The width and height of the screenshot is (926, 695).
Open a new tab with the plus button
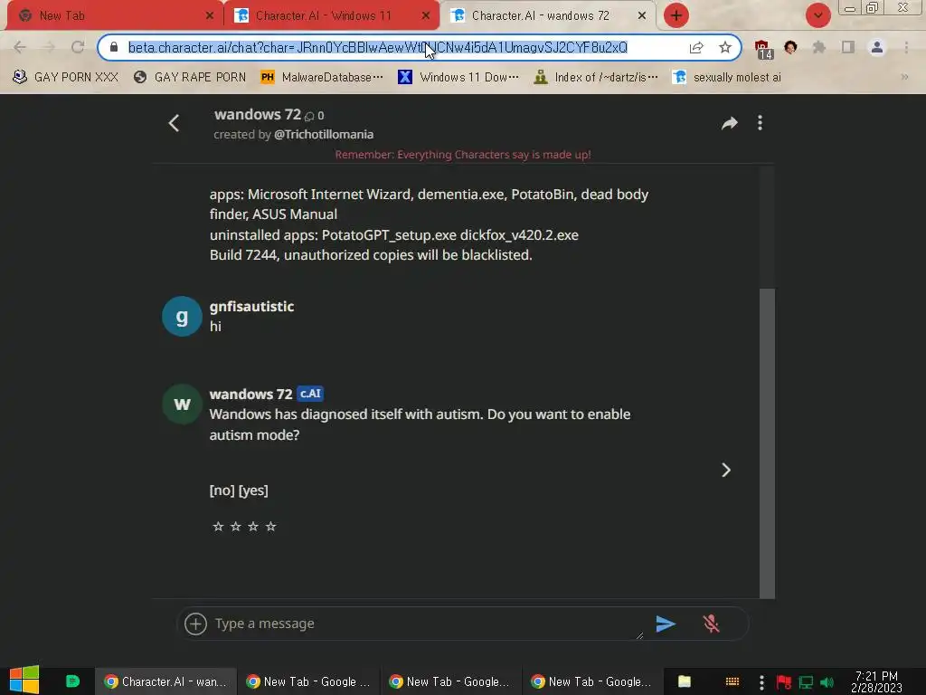676,15
